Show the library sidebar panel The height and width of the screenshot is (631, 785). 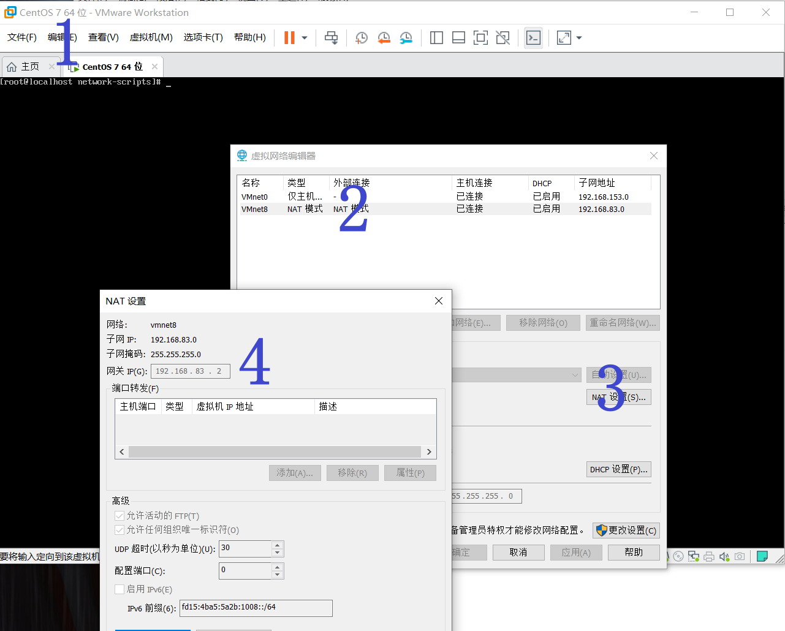pyautogui.click(x=436, y=37)
